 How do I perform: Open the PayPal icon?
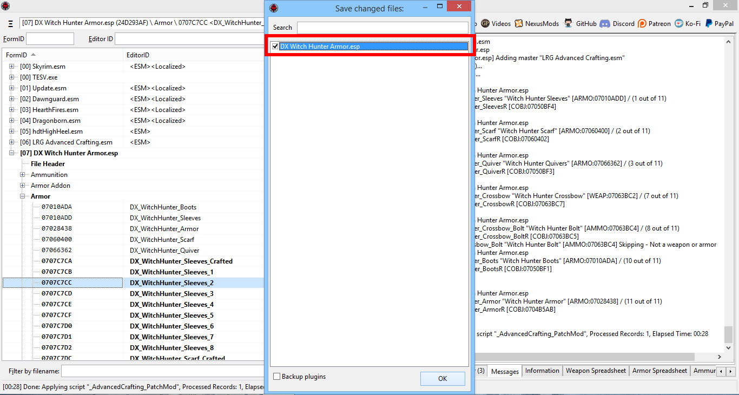coord(709,23)
